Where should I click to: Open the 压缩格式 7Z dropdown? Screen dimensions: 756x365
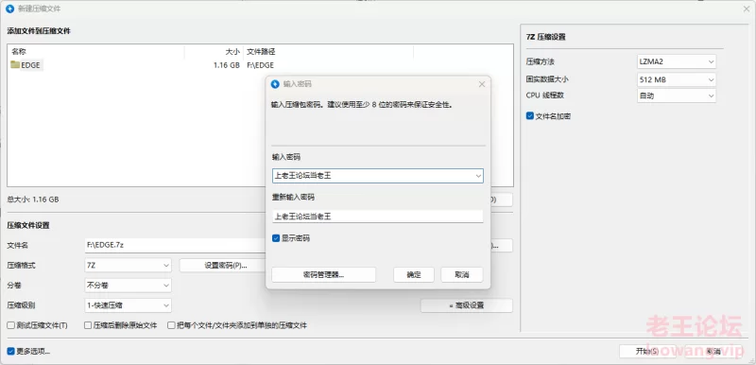tap(128, 265)
